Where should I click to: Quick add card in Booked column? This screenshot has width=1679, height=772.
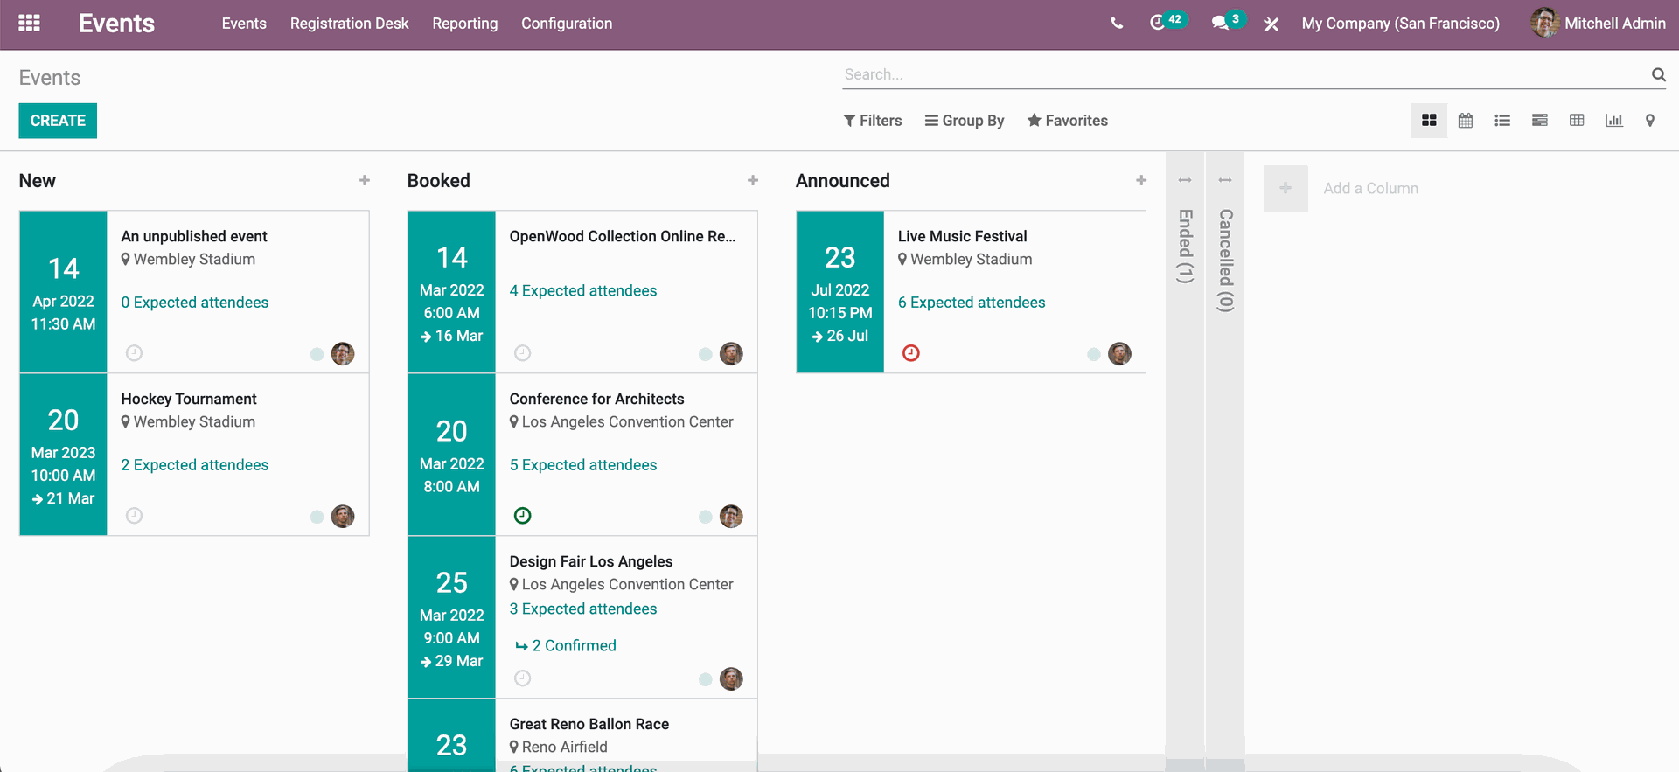(753, 180)
